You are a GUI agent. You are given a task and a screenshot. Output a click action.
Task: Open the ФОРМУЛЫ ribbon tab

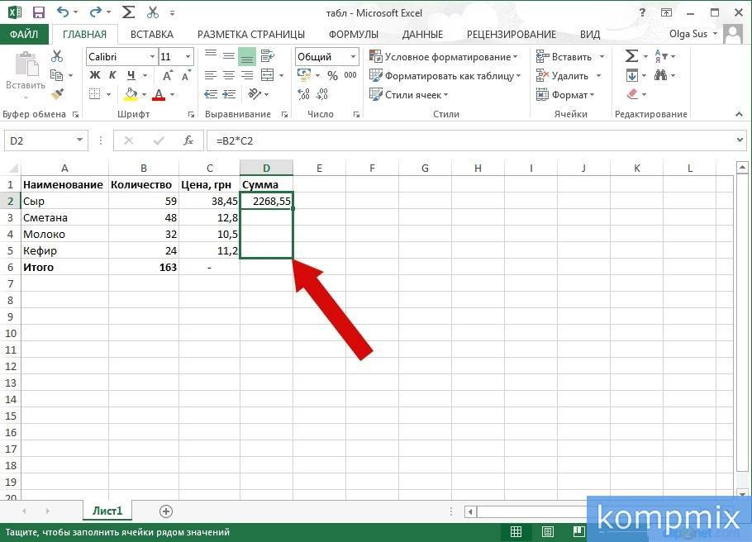point(353,34)
